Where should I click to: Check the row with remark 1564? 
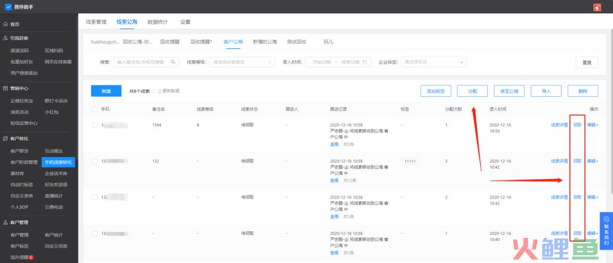(x=95, y=126)
